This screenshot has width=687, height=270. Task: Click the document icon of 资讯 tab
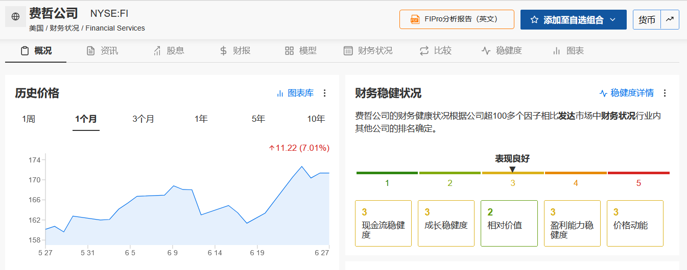click(90, 51)
